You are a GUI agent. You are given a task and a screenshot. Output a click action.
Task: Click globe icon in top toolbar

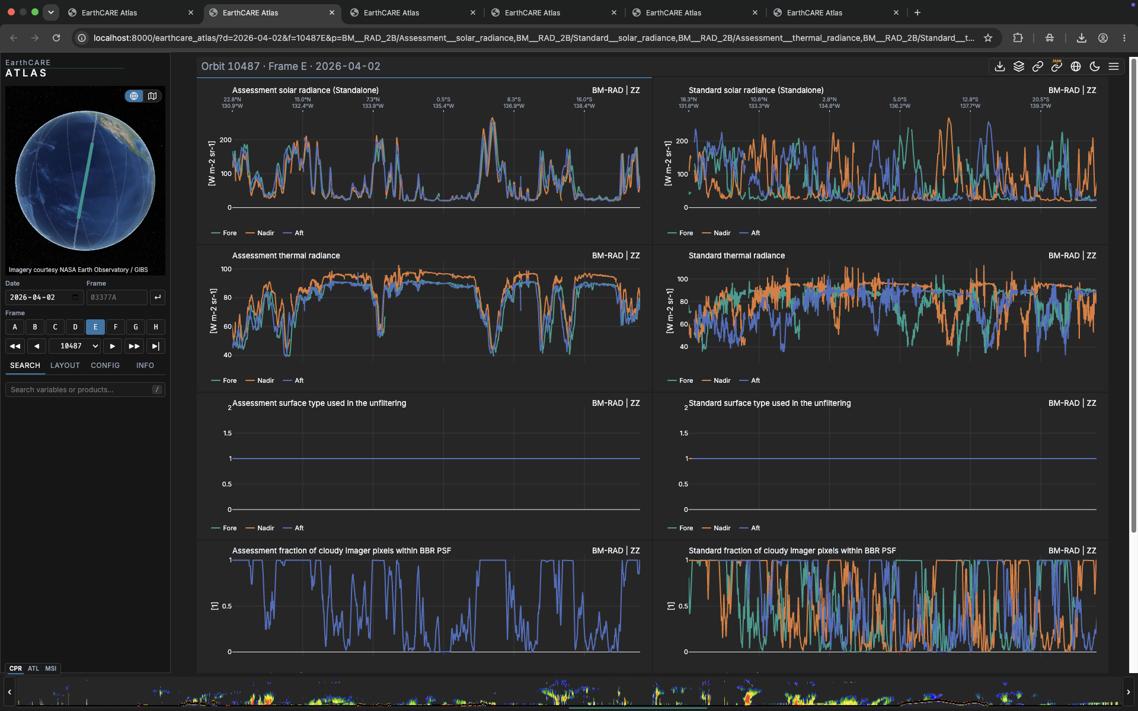[x=1075, y=66]
